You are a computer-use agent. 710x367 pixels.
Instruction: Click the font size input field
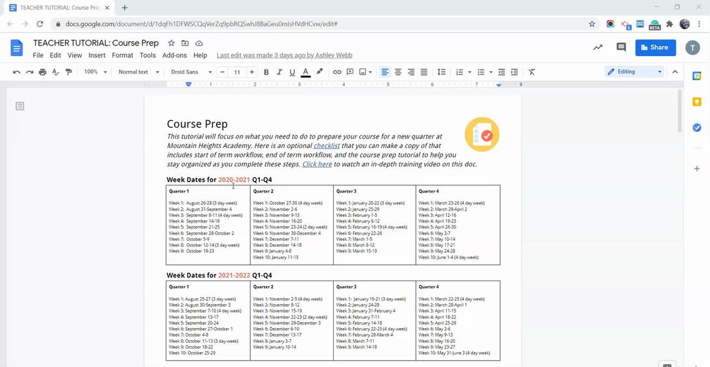pyautogui.click(x=237, y=72)
